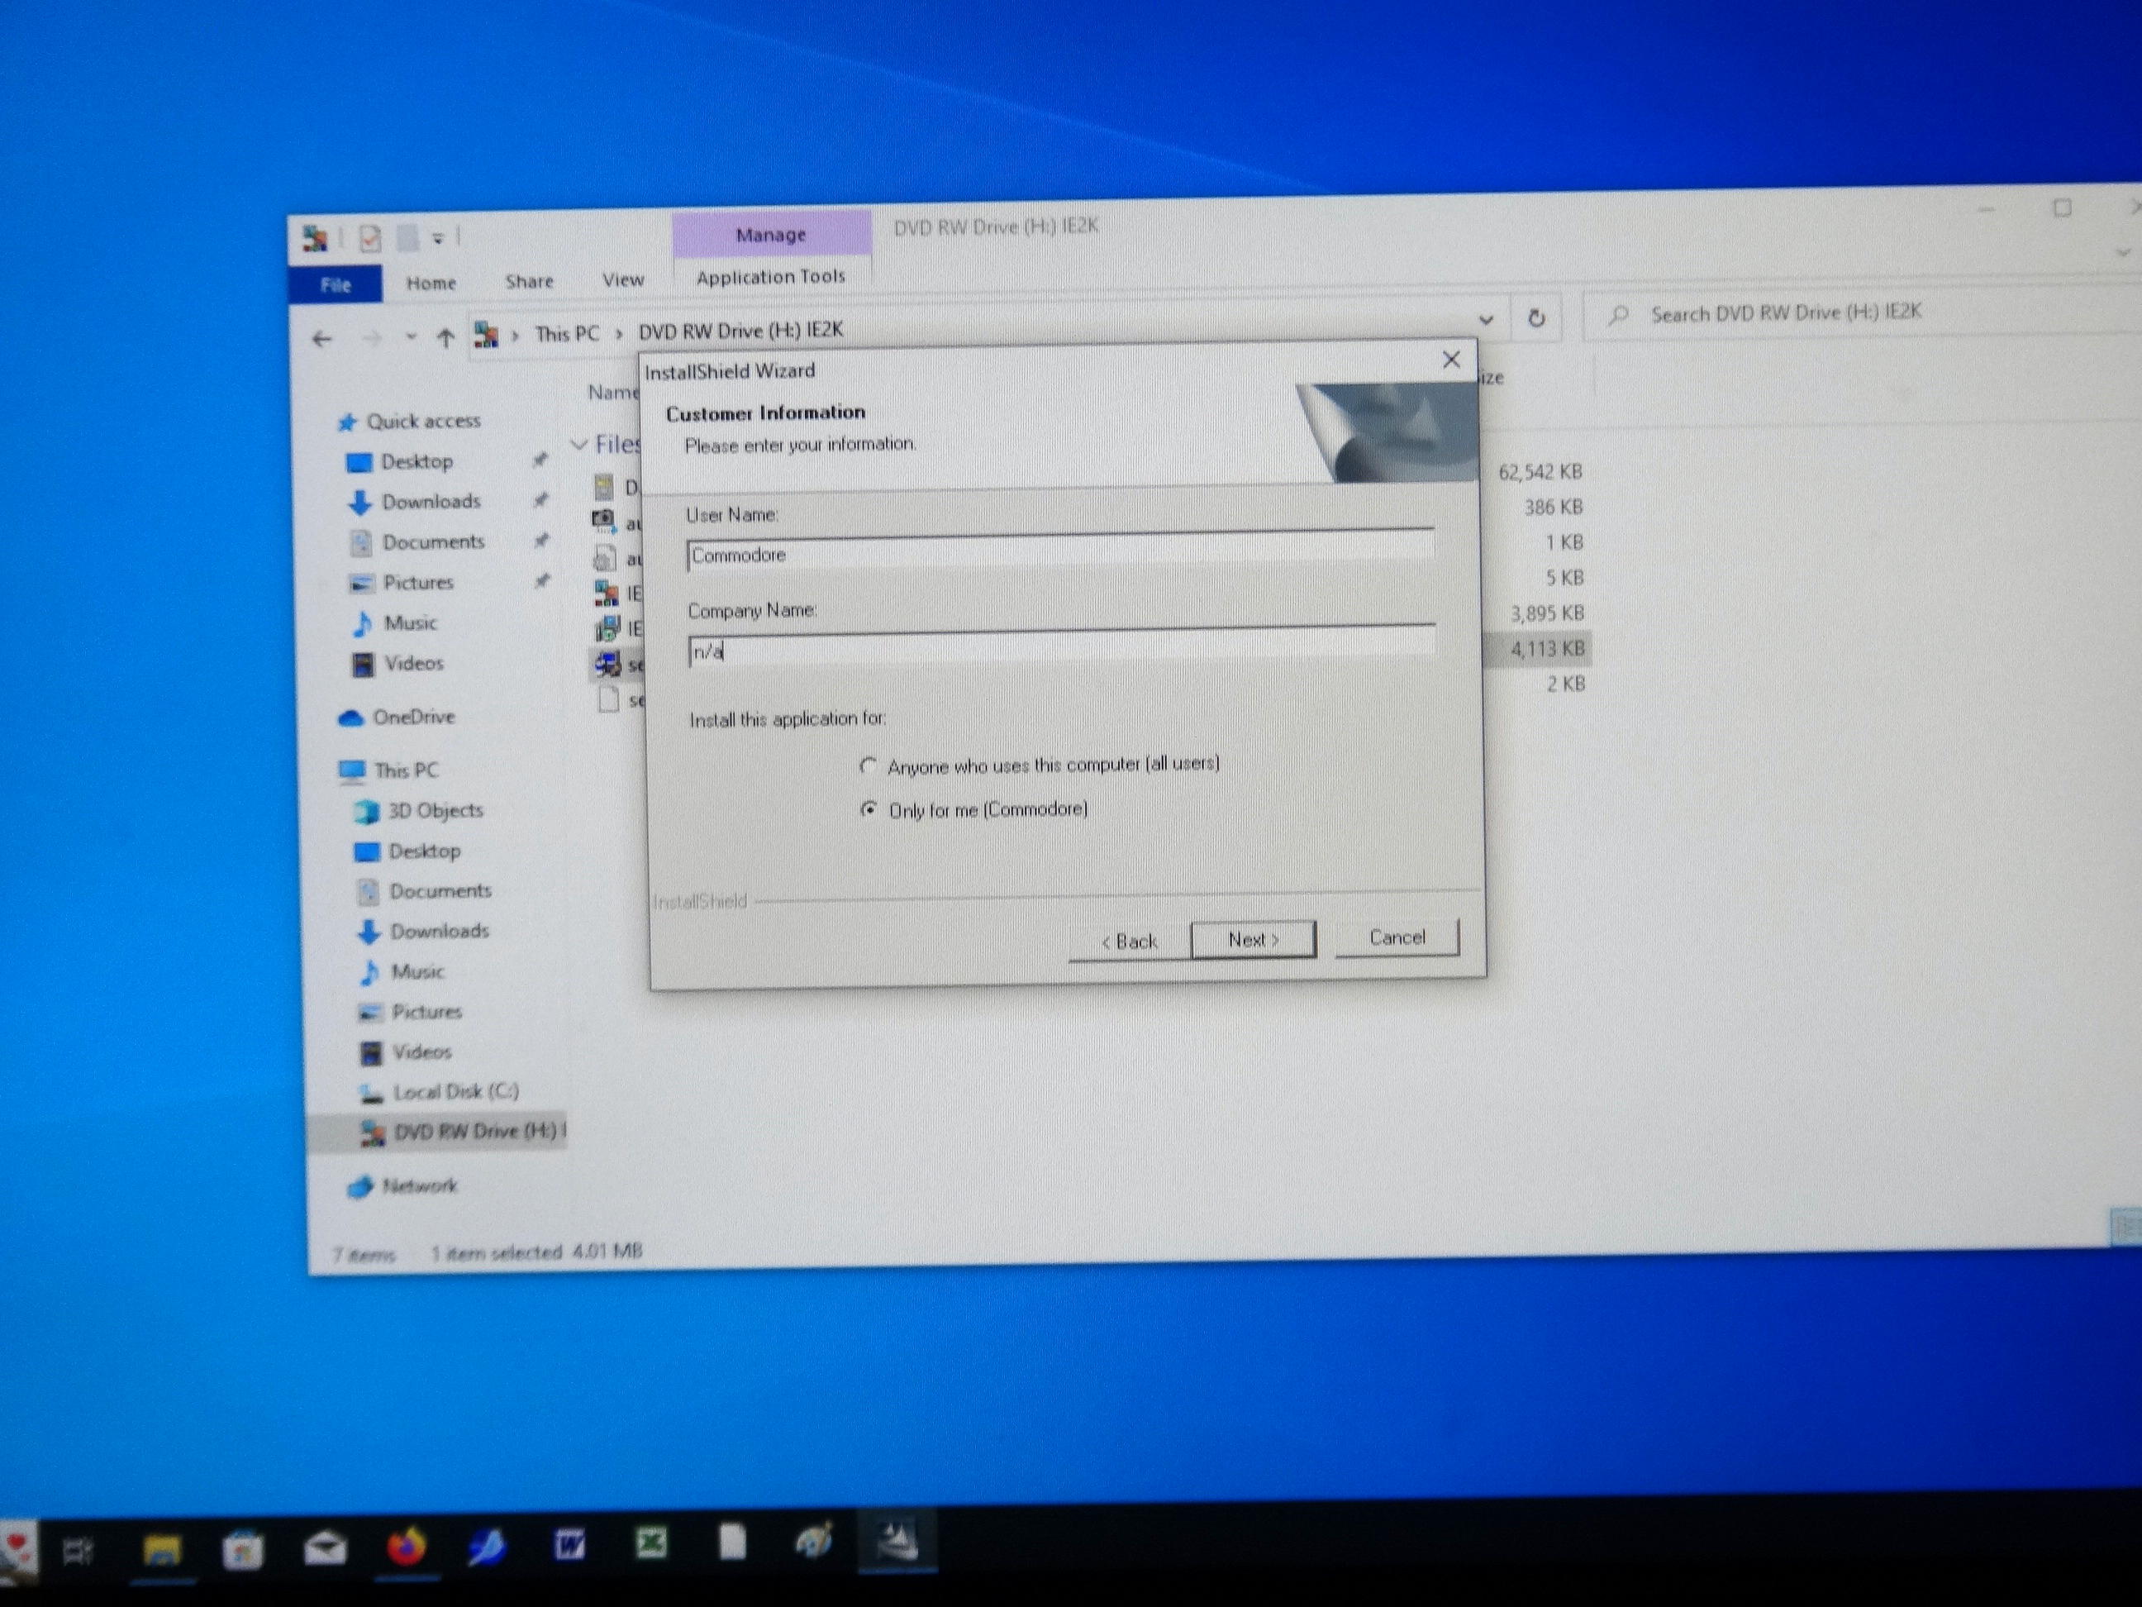This screenshot has width=2142, height=1607.
Task: Open Word from the taskbar
Action: coord(569,1544)
